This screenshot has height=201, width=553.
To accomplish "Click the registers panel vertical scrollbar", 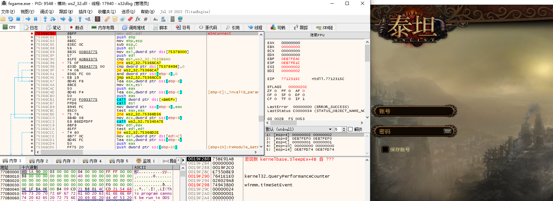I will 367,80.
